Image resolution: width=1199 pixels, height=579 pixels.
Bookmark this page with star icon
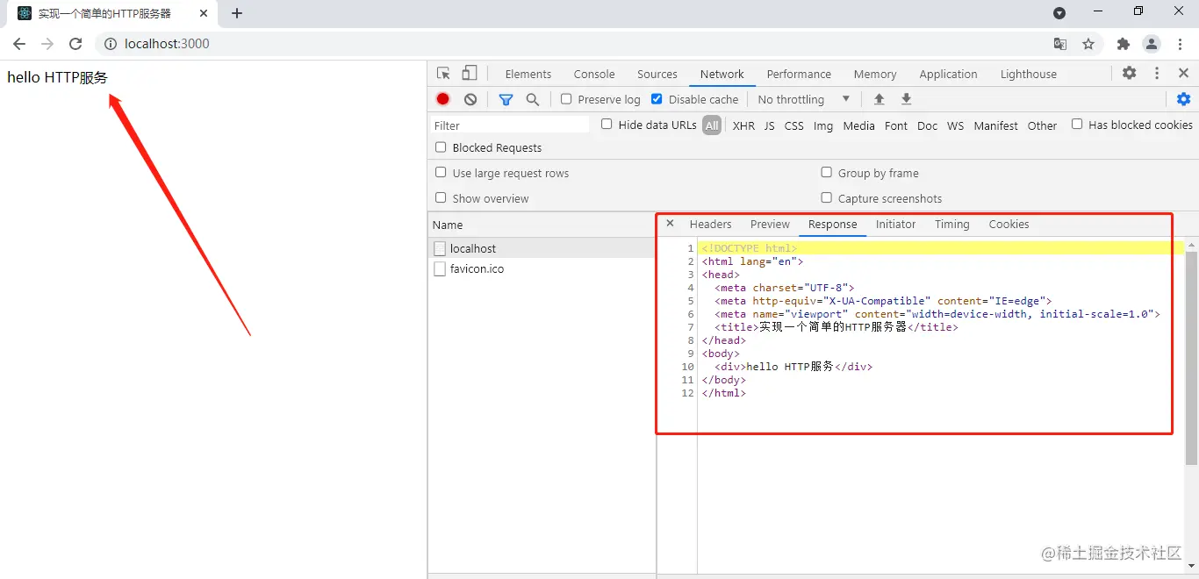(x=1088, y=44)
